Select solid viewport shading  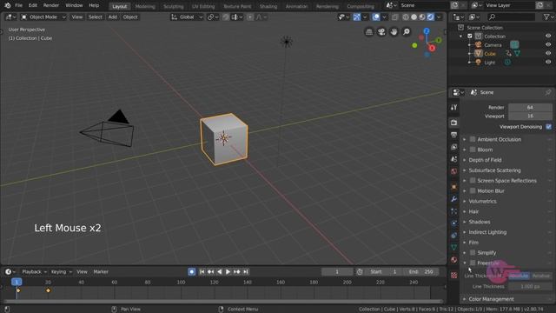414,17
